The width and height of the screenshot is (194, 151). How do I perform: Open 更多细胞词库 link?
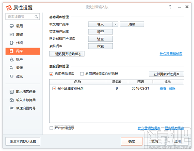pyautogui.click(x=174, y=128)
